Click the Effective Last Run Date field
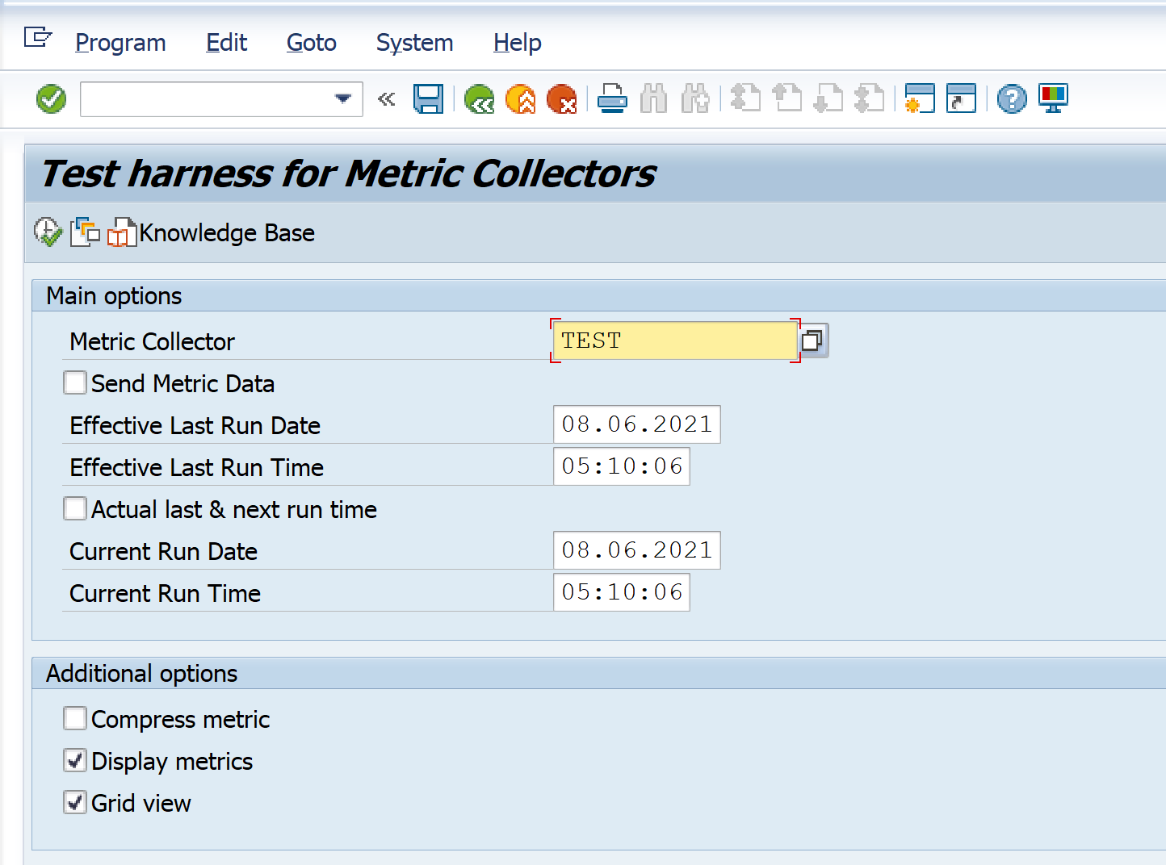Viewport: 1166px width, 865px height. click(636, 424)
